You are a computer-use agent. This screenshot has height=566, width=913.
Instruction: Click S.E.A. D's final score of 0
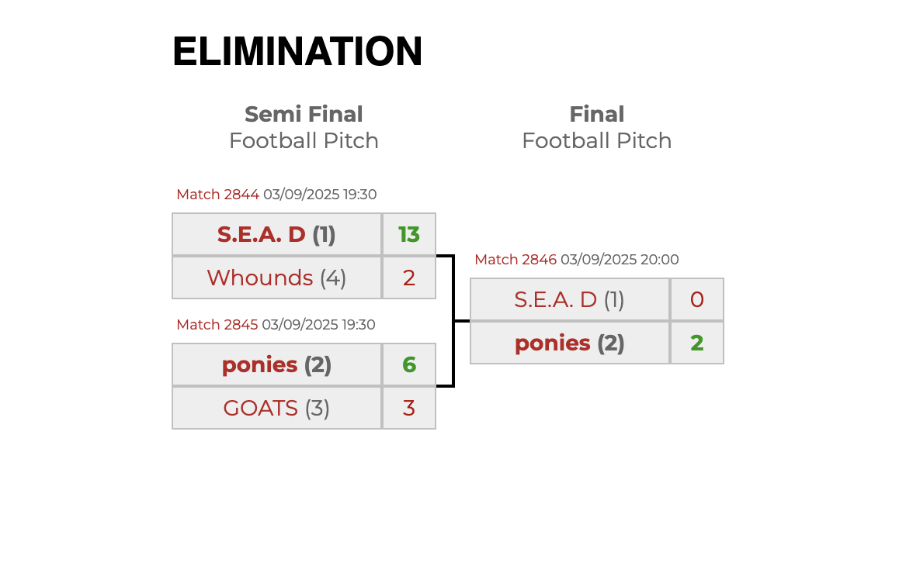tap(697, 299)
